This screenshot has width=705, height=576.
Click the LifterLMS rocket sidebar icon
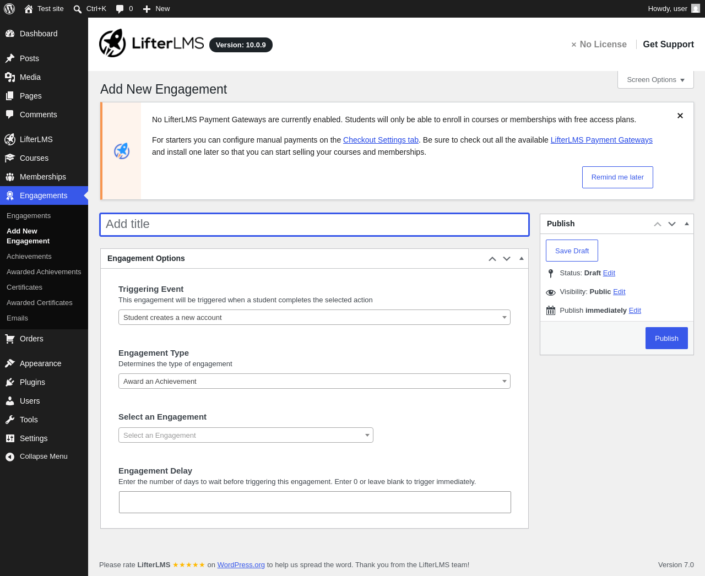pos(10,139)
